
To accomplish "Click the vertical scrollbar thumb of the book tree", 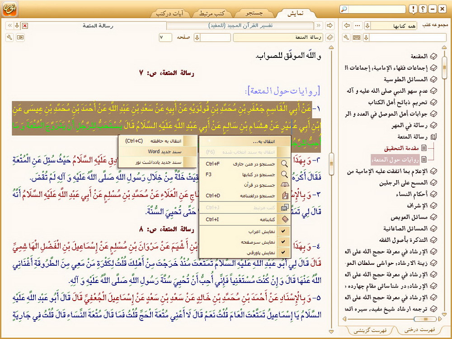I will click(444, 68).
